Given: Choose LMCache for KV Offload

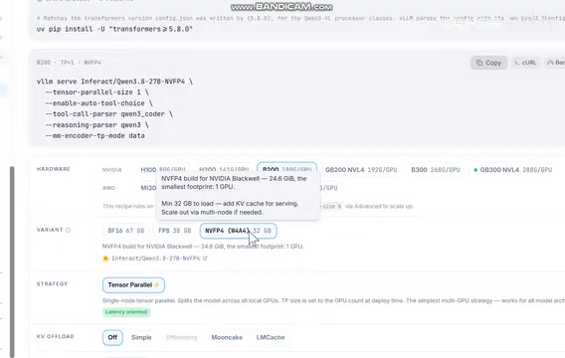Looking at the screenshot, I should point(271,337).
